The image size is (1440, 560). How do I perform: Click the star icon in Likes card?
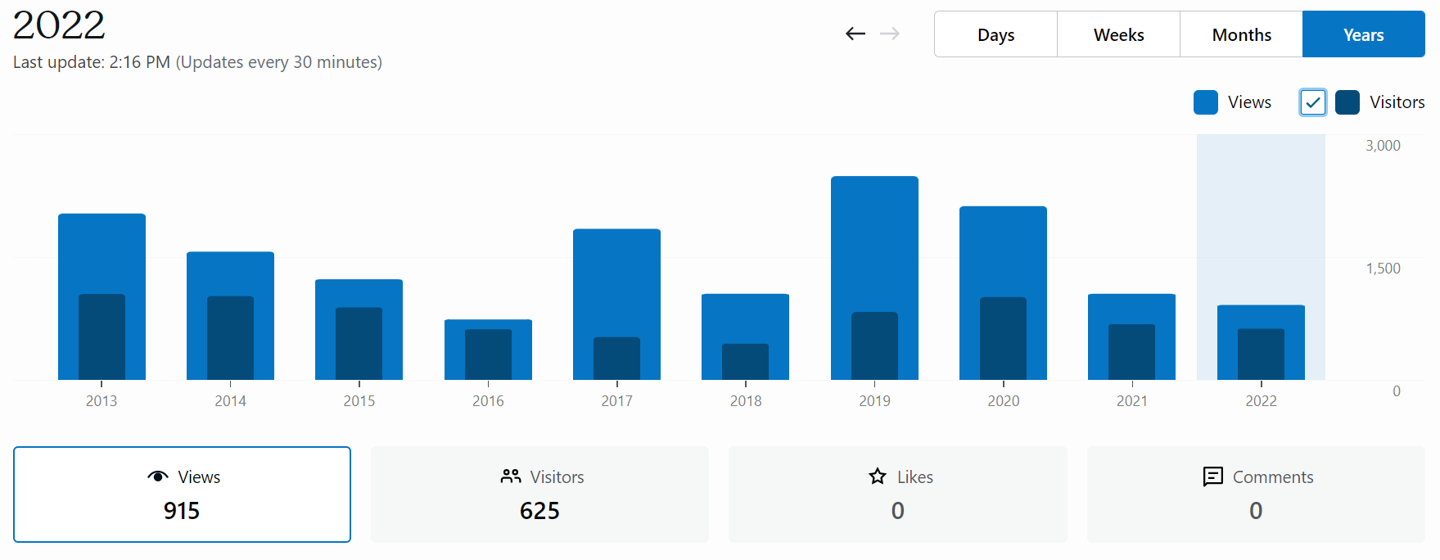[878, 476]
